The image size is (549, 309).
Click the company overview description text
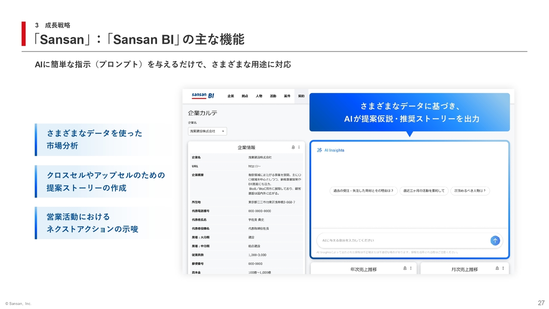[274, 184]
